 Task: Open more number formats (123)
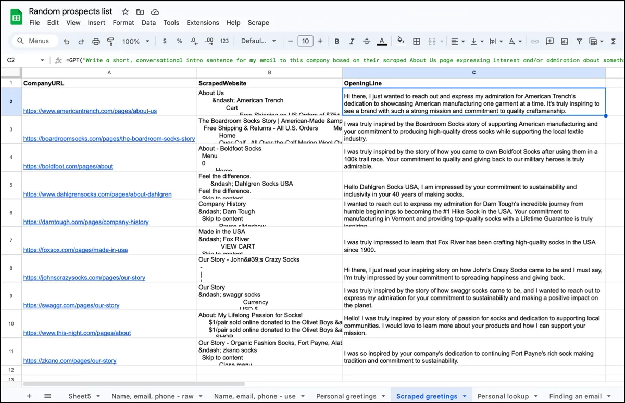(224, 41)
